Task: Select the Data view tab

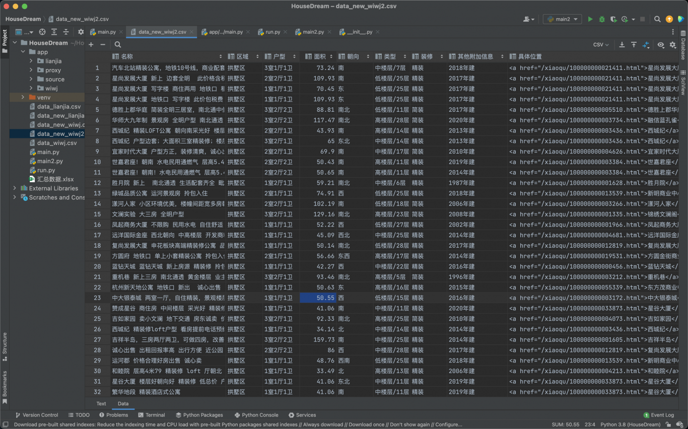Action: (123, 403)
